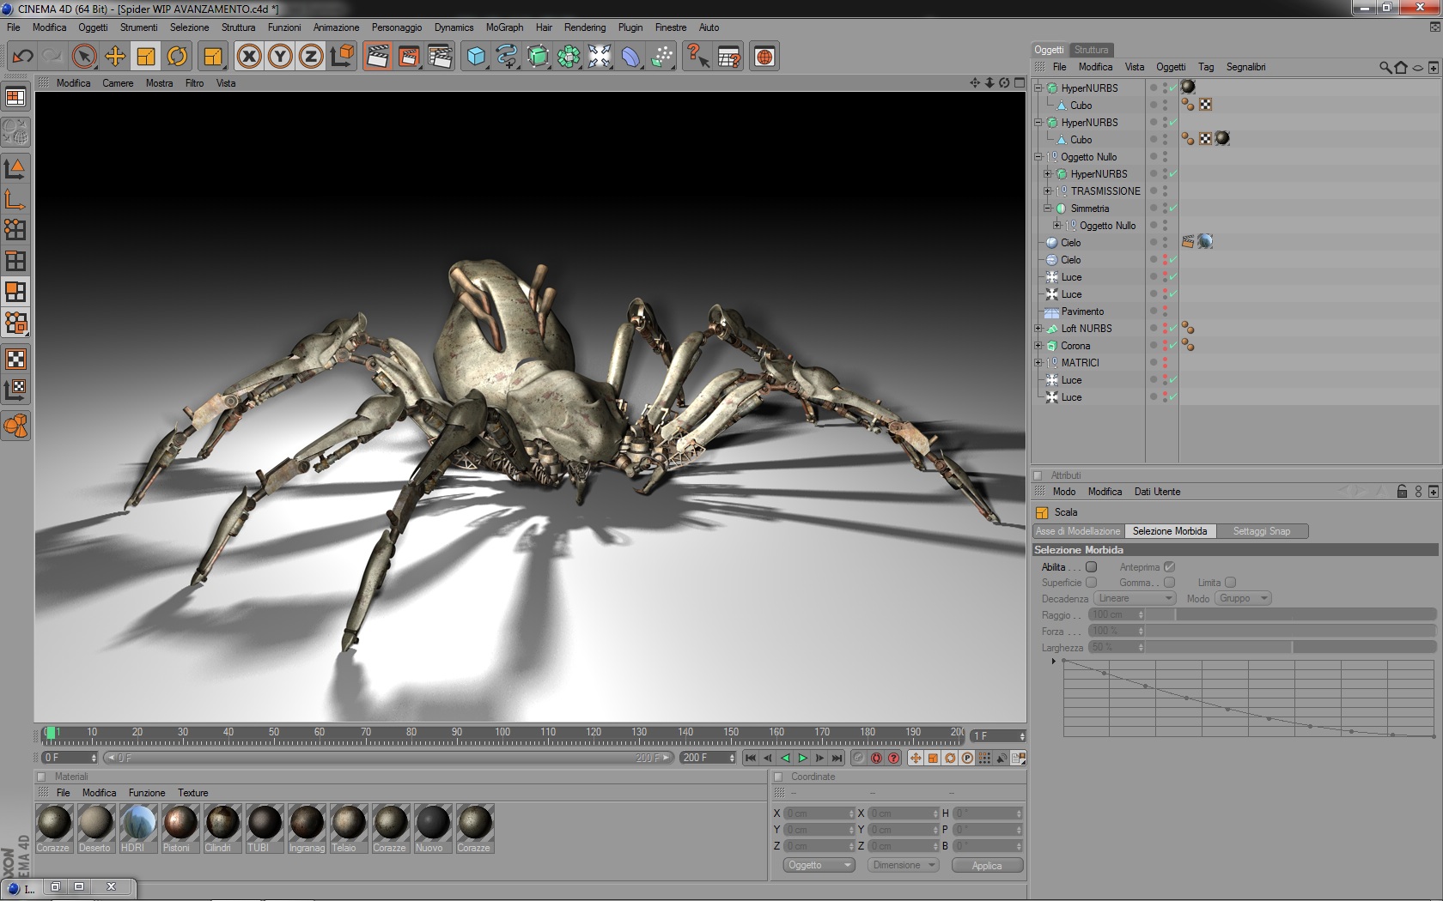Image resolution: width=1443 pixels, height=901 pixels.
Task: Open the Oggetto coordinates dropdown
Action: tap(818, 865)
